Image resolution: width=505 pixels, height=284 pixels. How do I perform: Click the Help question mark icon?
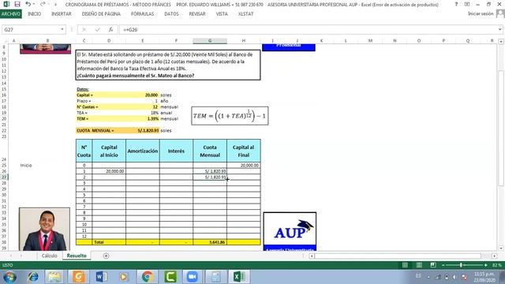[456, 5]
